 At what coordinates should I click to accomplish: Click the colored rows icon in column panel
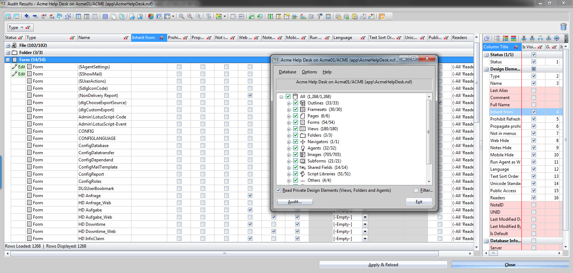514,38
